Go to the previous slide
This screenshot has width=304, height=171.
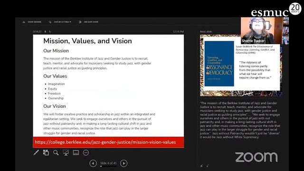(93, 163)
